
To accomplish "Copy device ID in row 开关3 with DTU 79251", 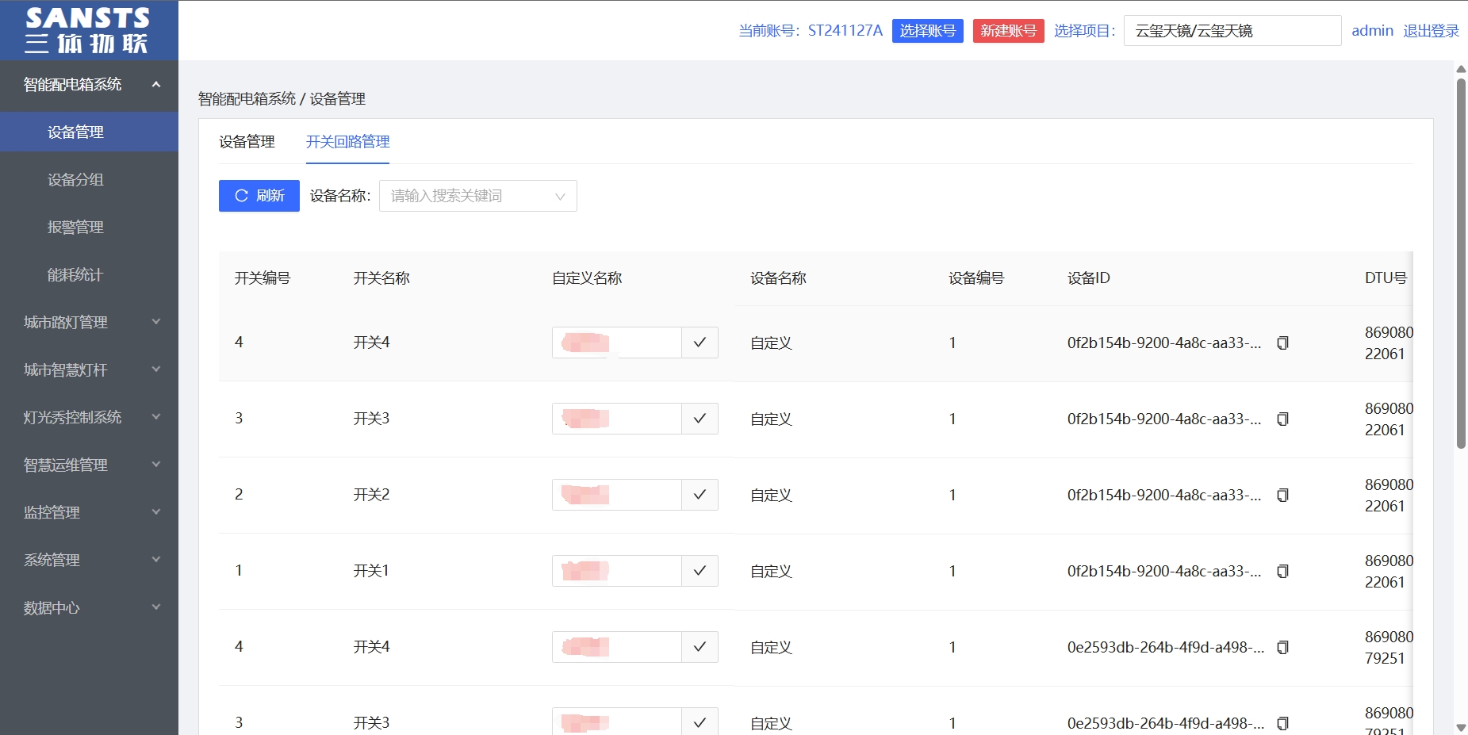I will point(1282,723).
